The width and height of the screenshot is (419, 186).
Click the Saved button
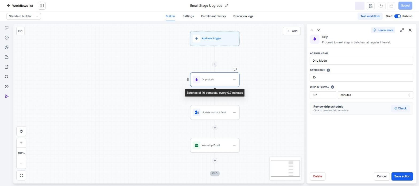(x=405, y=6)
